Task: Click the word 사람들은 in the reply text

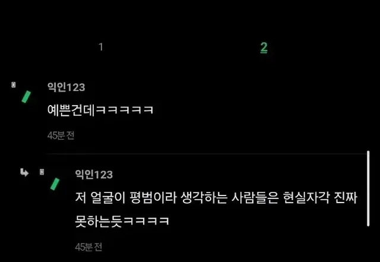Action: pyautogui.click(x=255, y=198)
